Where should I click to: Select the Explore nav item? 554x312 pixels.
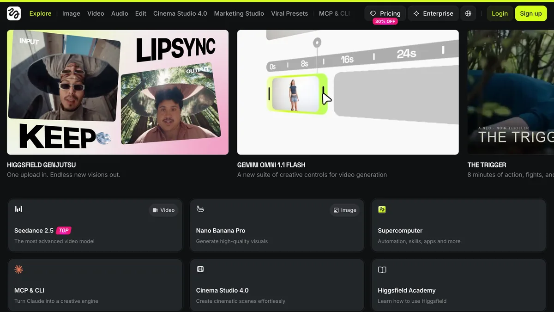[x=40, y=13]
